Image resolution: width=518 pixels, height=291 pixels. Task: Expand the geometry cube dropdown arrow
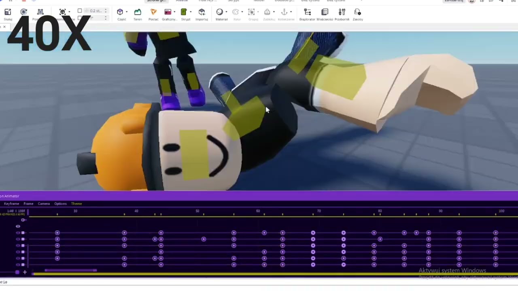(69, 12)
